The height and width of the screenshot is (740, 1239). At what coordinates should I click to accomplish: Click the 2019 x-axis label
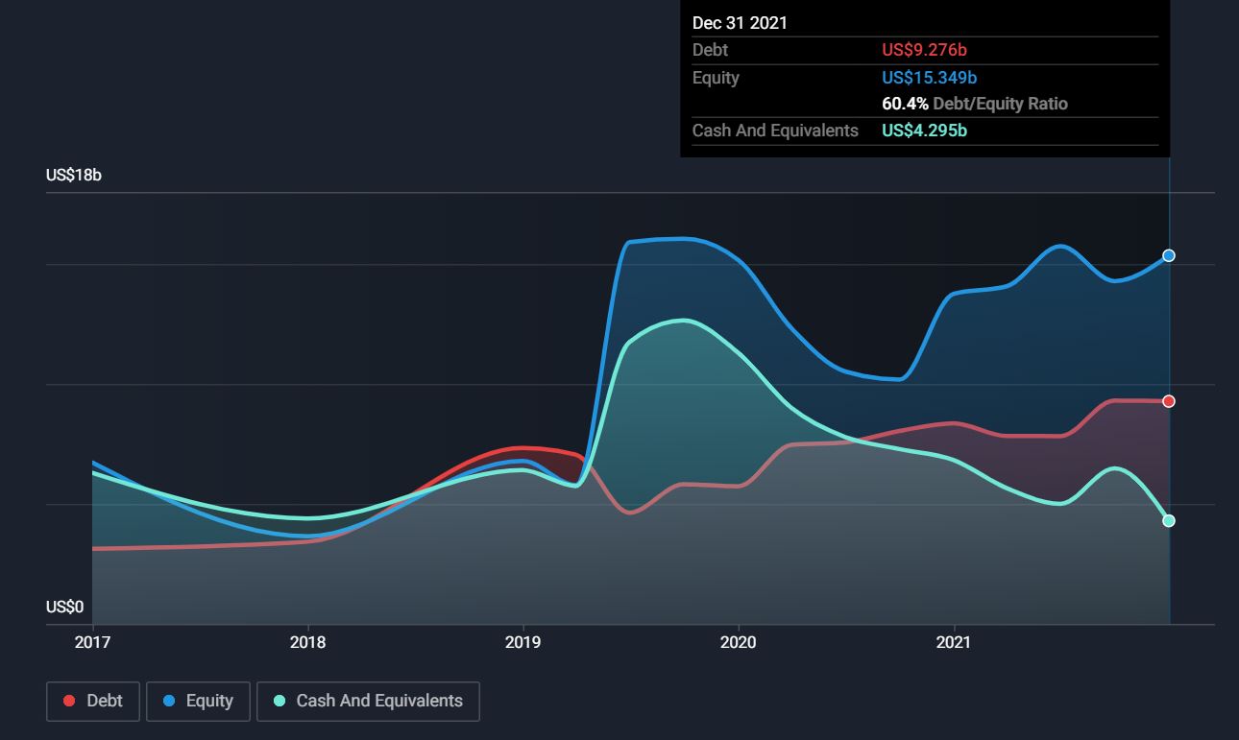[522, 642]
